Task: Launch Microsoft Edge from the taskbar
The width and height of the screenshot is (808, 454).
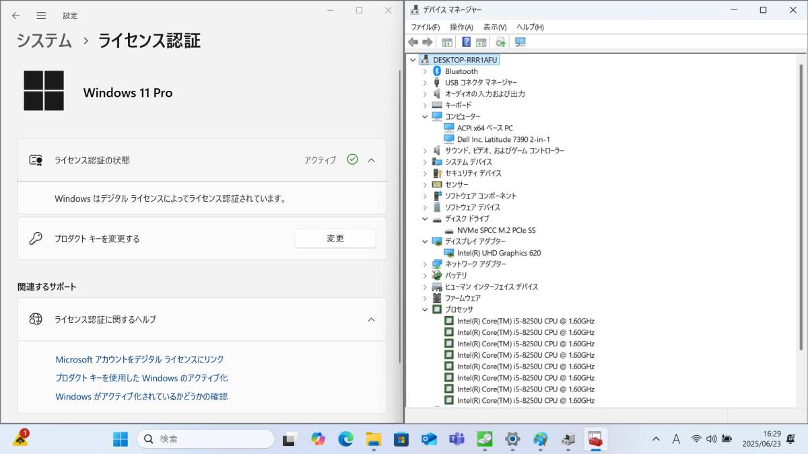Action: tap(345, 439)
